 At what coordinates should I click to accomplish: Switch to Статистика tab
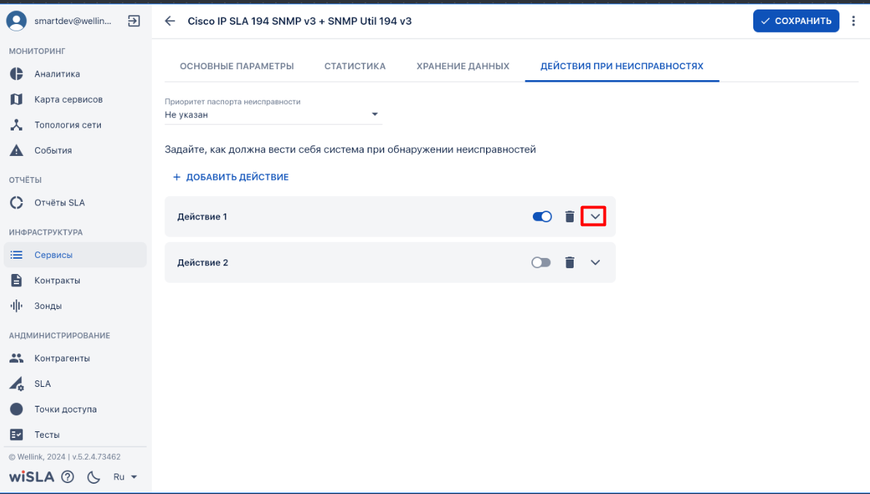(x=355, y=66)
